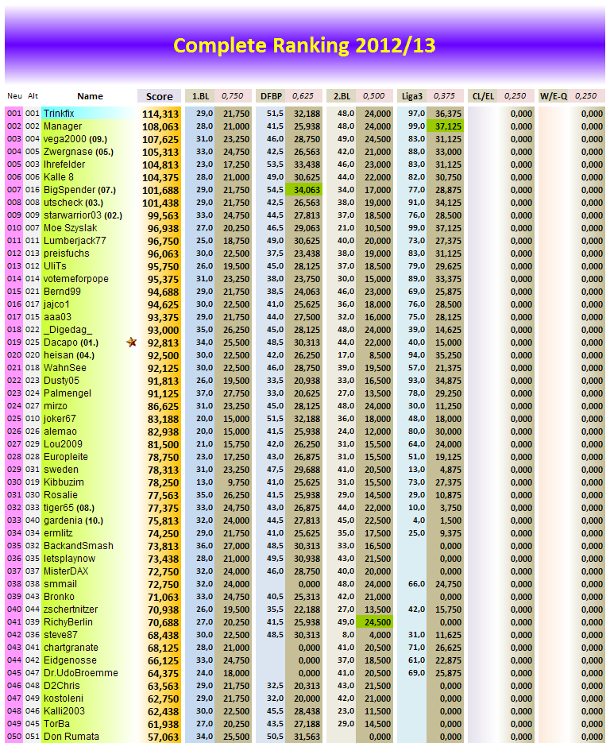Select the name Kalle 8

point(59,176)
